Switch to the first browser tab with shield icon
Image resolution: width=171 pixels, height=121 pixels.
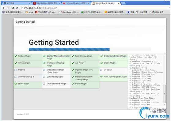(x=16, y=3)
